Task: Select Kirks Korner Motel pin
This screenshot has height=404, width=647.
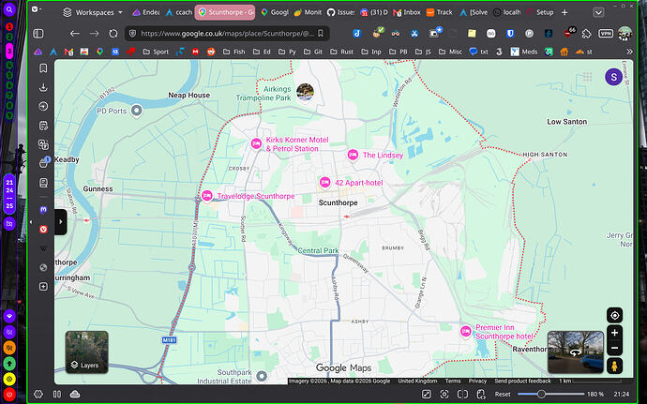Action: (256, 144)
